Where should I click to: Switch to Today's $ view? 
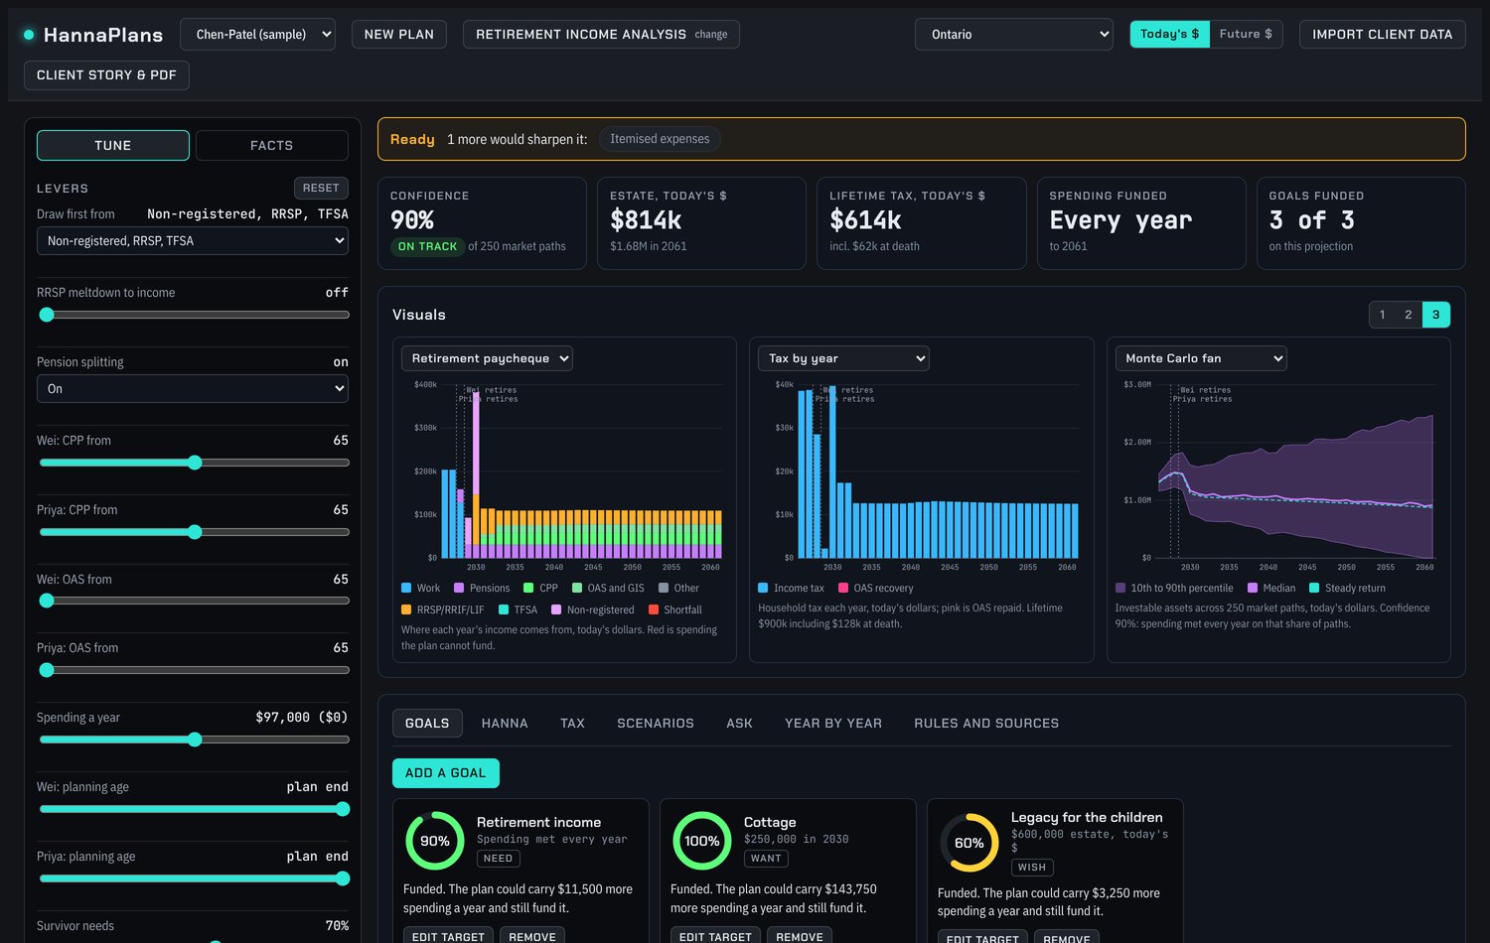[1169, 34]
